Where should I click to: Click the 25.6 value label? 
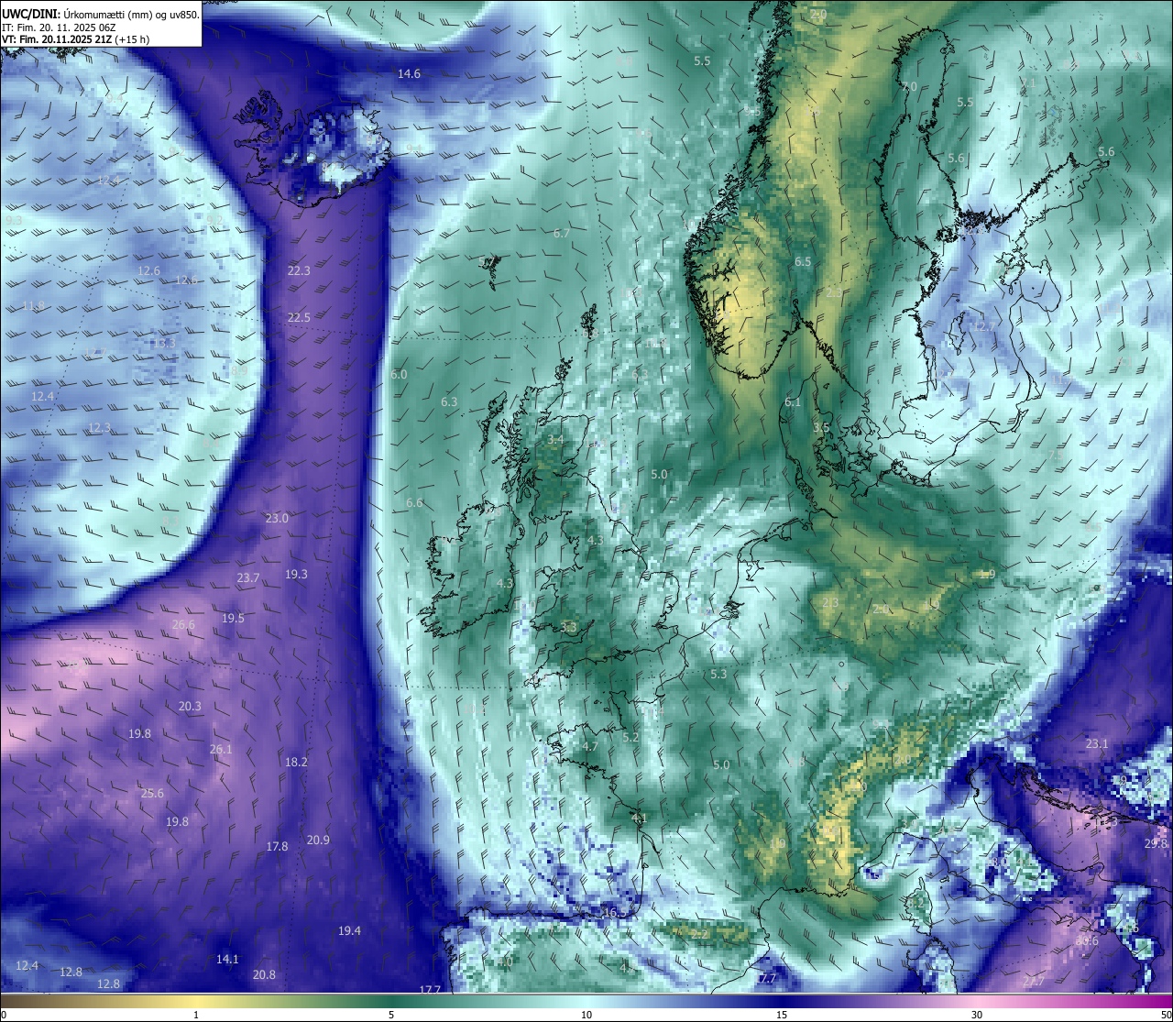(x=152, y=793)
